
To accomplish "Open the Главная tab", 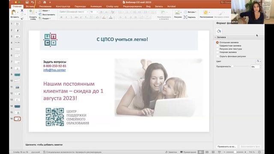I will 17,6.
